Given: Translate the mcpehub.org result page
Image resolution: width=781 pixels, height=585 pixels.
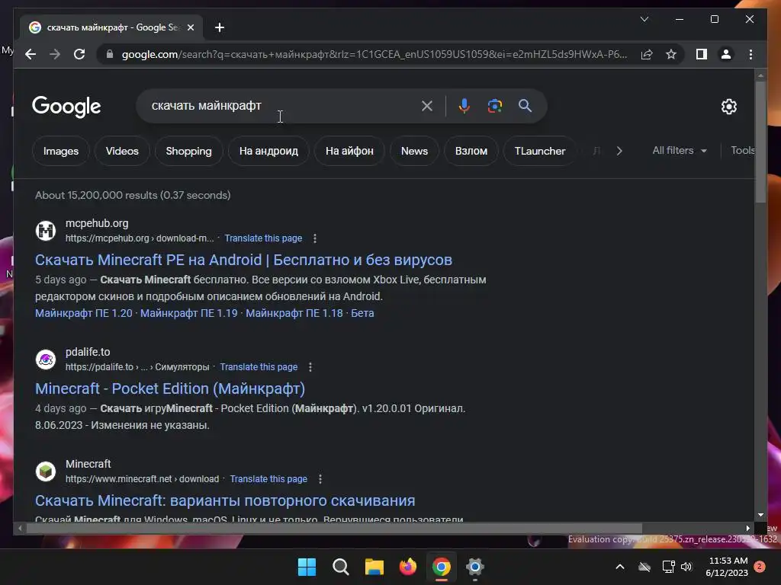Looking at the screenshot, I should pos(263,238).
